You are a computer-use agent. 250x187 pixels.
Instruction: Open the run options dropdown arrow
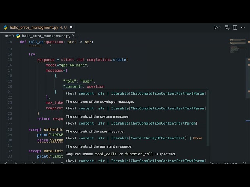point(220,28)
